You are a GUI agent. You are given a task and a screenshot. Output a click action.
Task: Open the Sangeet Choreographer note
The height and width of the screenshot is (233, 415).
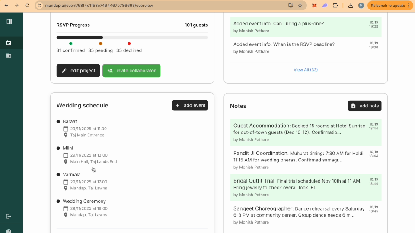point(306,215)
